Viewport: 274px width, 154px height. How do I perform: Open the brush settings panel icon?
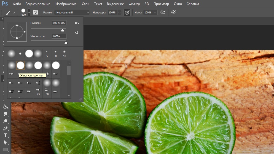pos(36,12)
